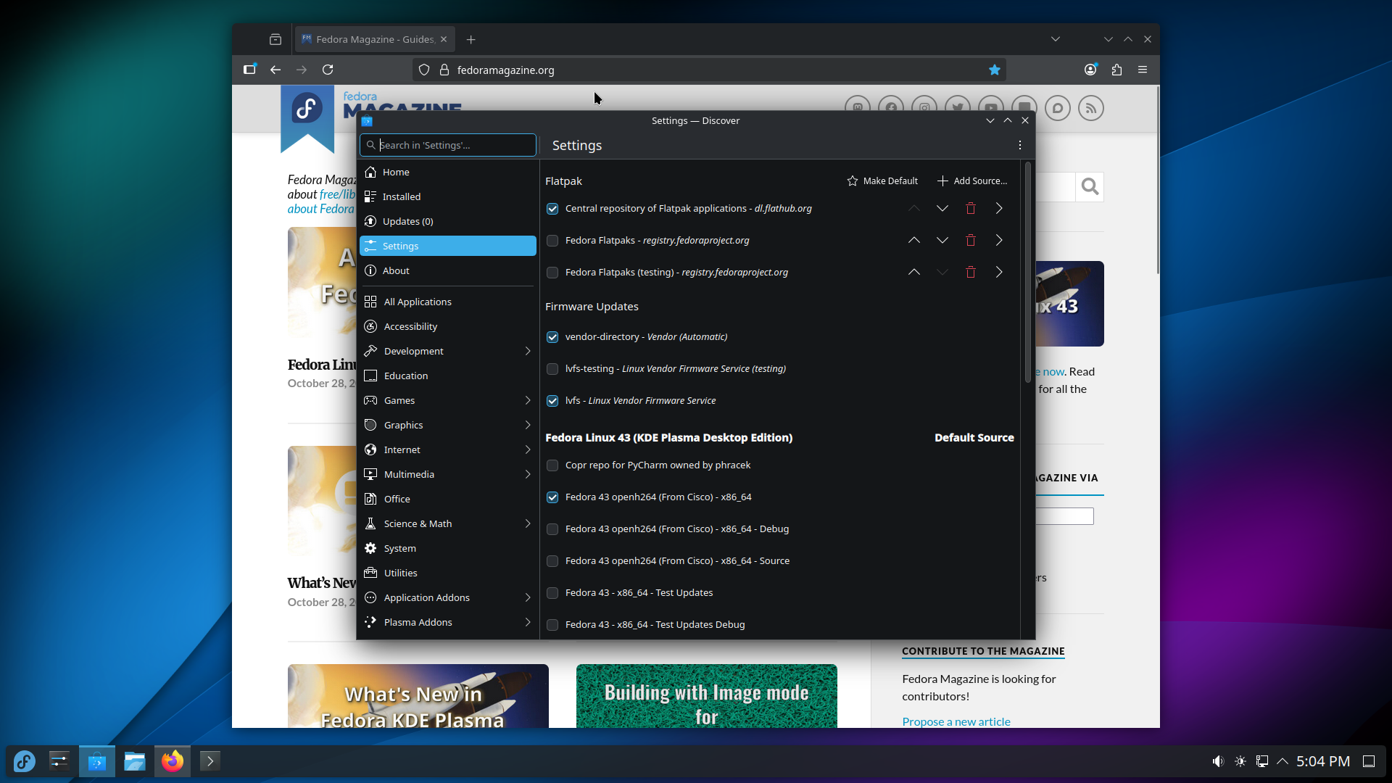Image resolution: width=1392 pixels, height=783 pixels.
Task: Delete the Fedora Flatpaks (testing) source
Action: coord(971,273)
